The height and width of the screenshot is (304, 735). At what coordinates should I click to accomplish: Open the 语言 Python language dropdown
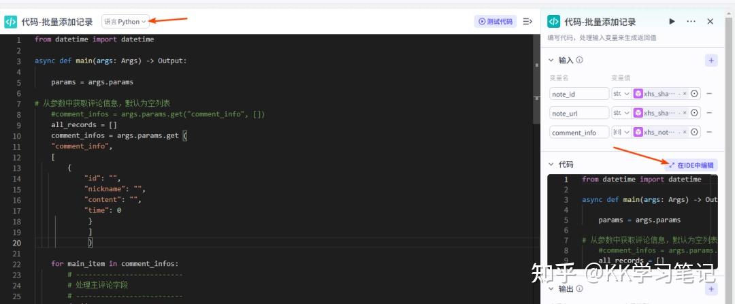125,22
